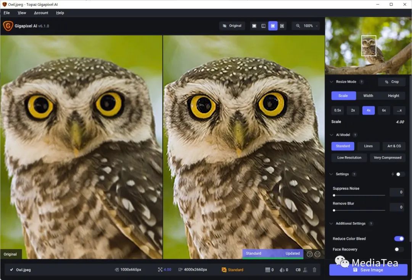
Task: Click the owl navigator thumbnail
Action: pyautogui.click(x=369, y=46)
